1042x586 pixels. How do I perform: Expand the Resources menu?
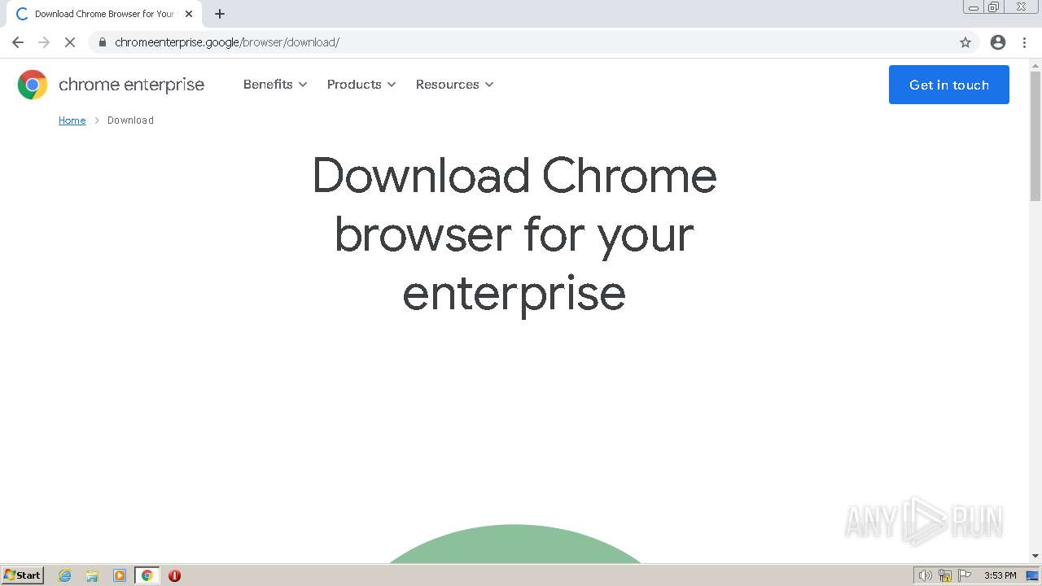tap(455, 85)
